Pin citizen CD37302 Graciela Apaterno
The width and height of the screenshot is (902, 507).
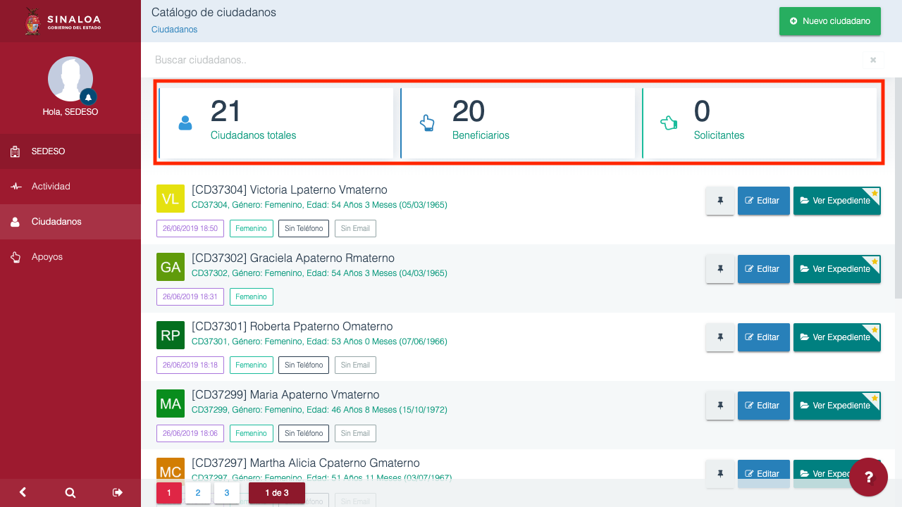coord(720,269)
